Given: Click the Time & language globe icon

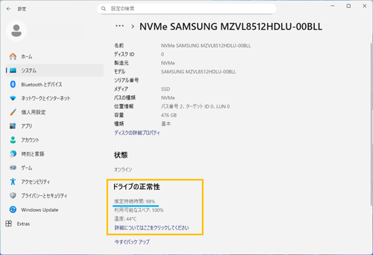Looking at the screenshot, I should (13, 154).
